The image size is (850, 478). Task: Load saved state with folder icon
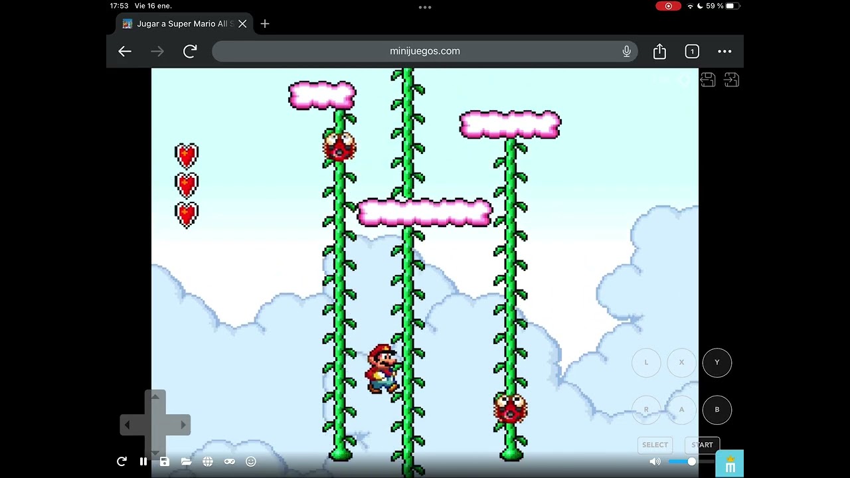(186, 461)
